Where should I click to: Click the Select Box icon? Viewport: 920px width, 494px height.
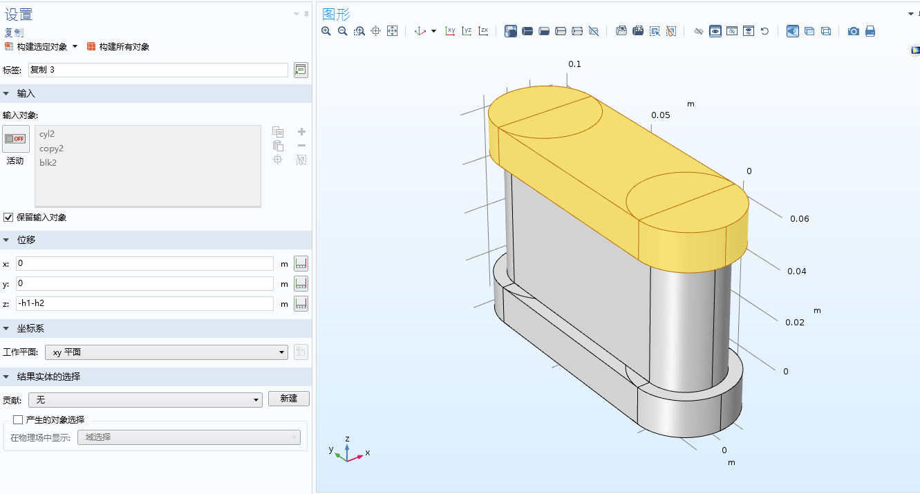(x=621, y=31)
